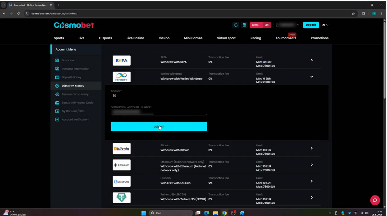Viewport: 387px width, 216px height.
Task: Open the Racing section
Action: (255, 38)
